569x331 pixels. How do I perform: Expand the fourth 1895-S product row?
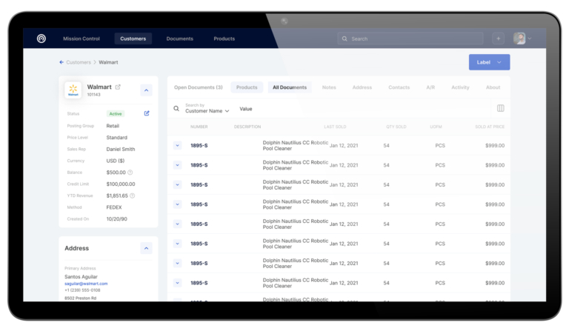[178, 204]
